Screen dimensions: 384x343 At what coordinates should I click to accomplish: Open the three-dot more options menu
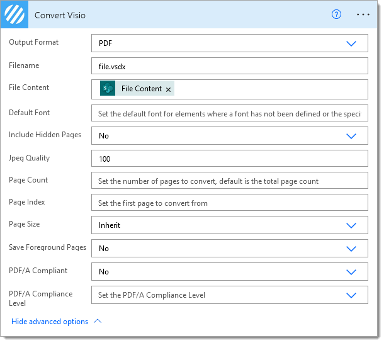pos(363,14)
